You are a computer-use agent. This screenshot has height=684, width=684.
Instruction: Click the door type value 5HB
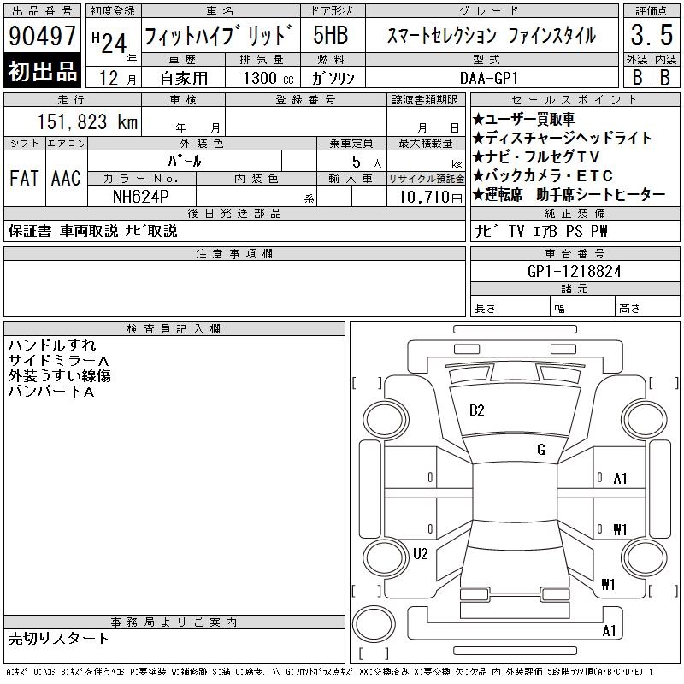coord(331,35)
